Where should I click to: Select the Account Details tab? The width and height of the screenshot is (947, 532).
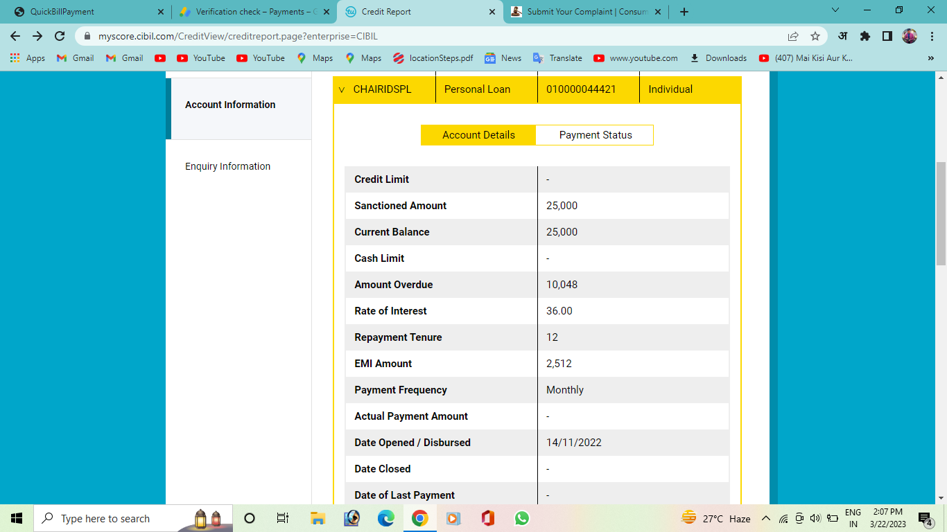click(478, 135)
